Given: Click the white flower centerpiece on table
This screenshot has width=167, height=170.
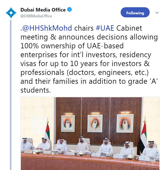Looking at the screenshot, I should coord(81,153).
